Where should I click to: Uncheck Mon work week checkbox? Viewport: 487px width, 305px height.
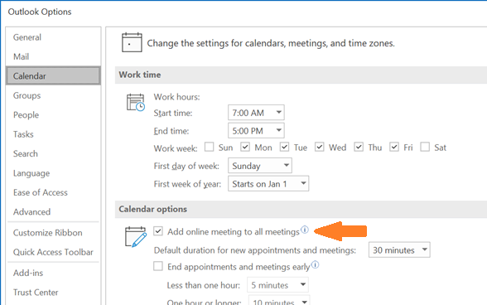point(245,147)
